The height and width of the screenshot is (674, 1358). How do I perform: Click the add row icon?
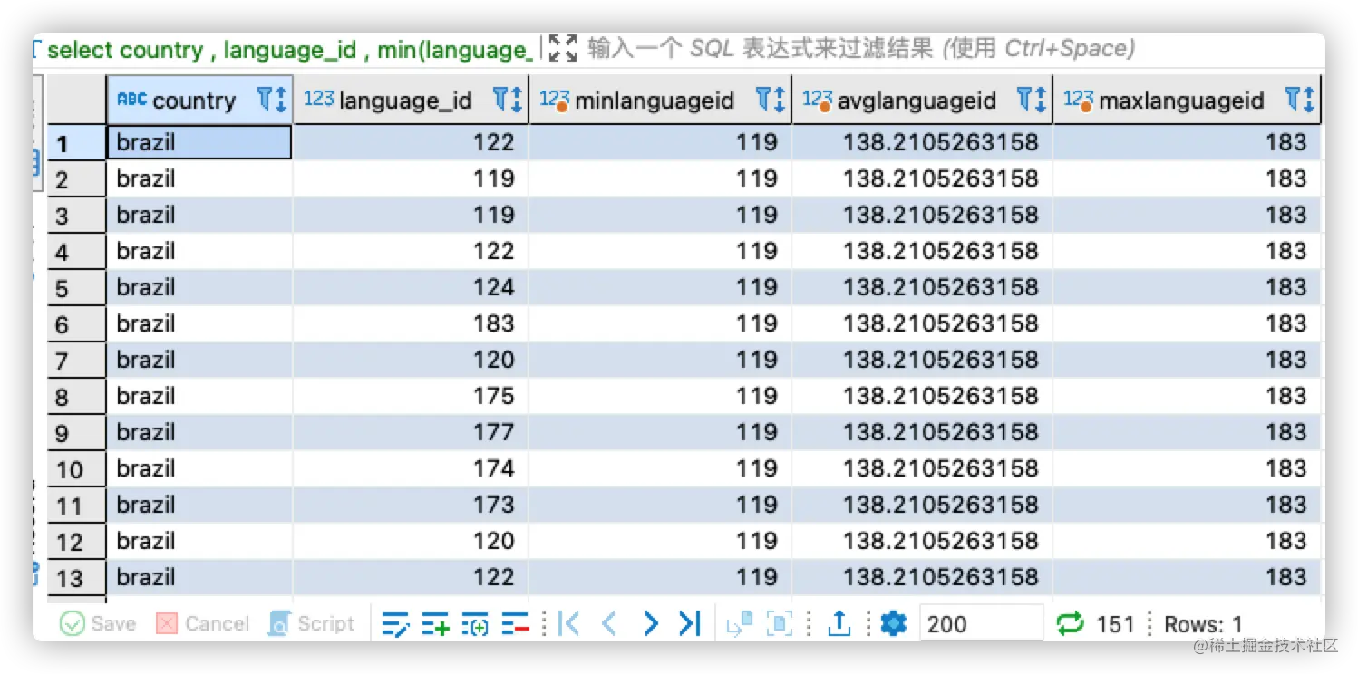point(435,623)
